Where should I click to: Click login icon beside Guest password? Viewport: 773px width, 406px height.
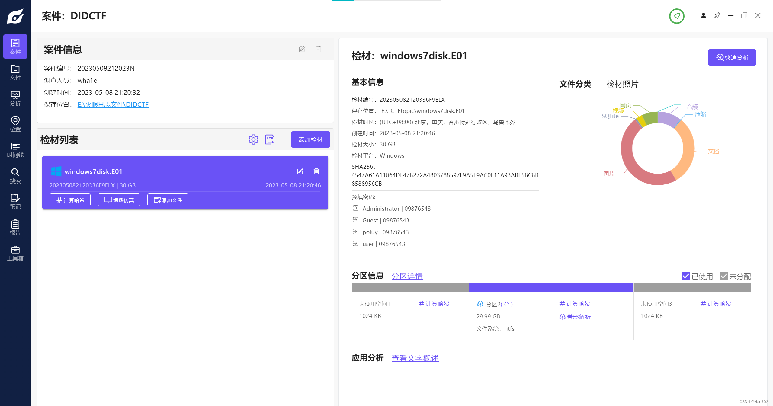click(x=355, y=220)
